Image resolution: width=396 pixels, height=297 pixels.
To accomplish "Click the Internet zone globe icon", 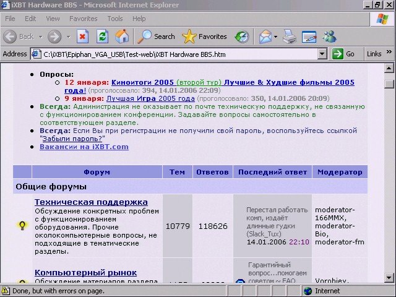I will coord(308,291).
